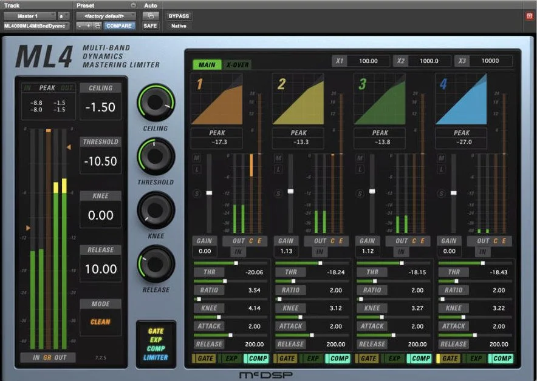Enable band 1 GATE section
Viewport: 537px width, 381px height.
(205, 359)
